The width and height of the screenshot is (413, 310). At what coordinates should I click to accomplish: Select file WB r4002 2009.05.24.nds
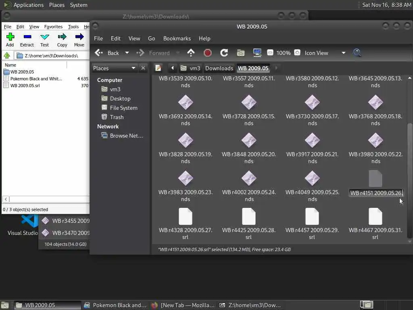pyautogui.click(x=249, y=186)
